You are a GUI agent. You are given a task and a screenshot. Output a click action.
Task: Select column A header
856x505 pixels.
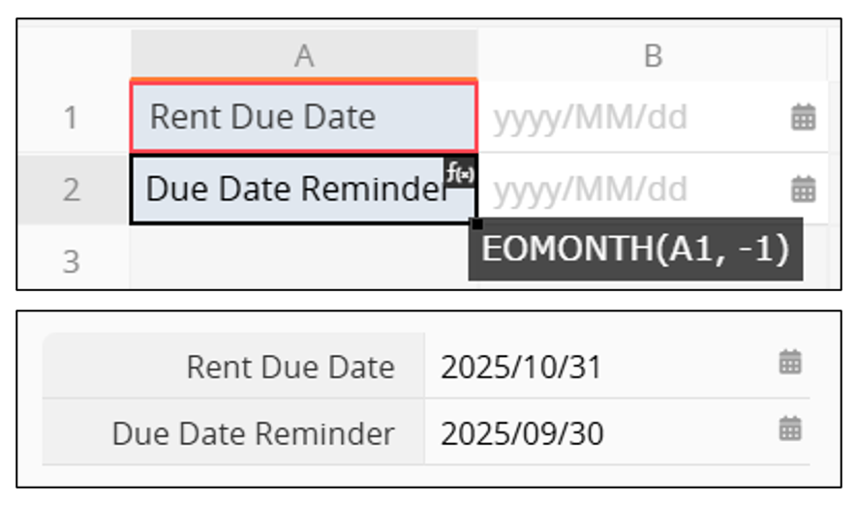point(304,56)
